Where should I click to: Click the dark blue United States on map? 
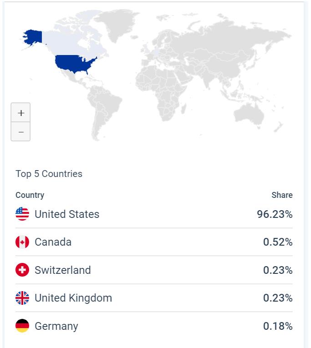click(x=75, y=64)
